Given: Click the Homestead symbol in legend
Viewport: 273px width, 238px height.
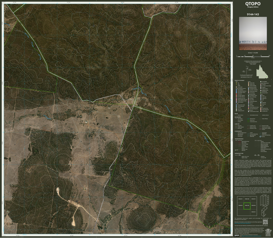Looking at the screenshot, I should click(236, 87).
